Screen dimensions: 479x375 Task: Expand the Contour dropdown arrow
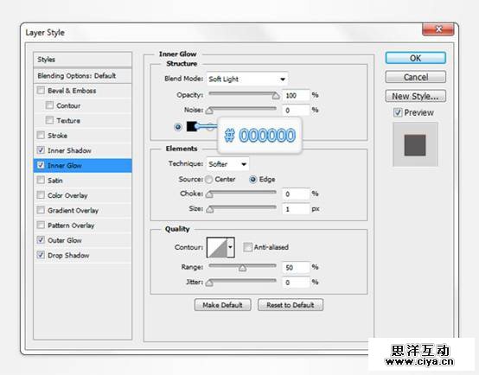(231, 247)
